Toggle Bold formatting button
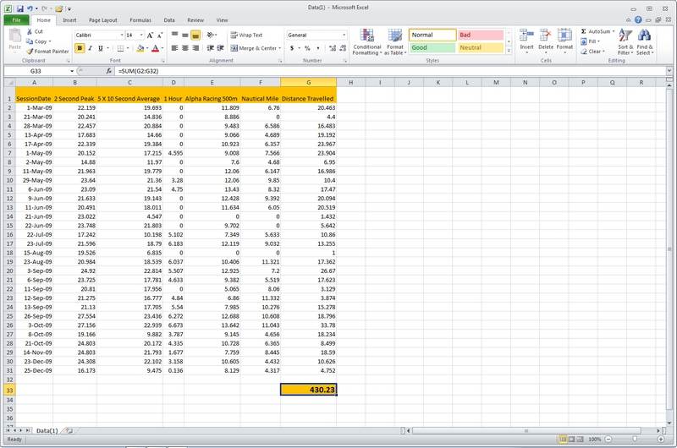The width and height of the screenshot is (677, 448). (x=80, y=48)
